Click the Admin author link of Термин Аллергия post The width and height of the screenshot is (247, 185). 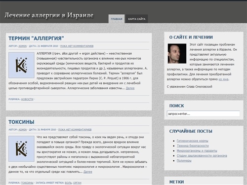pos(23,46)
